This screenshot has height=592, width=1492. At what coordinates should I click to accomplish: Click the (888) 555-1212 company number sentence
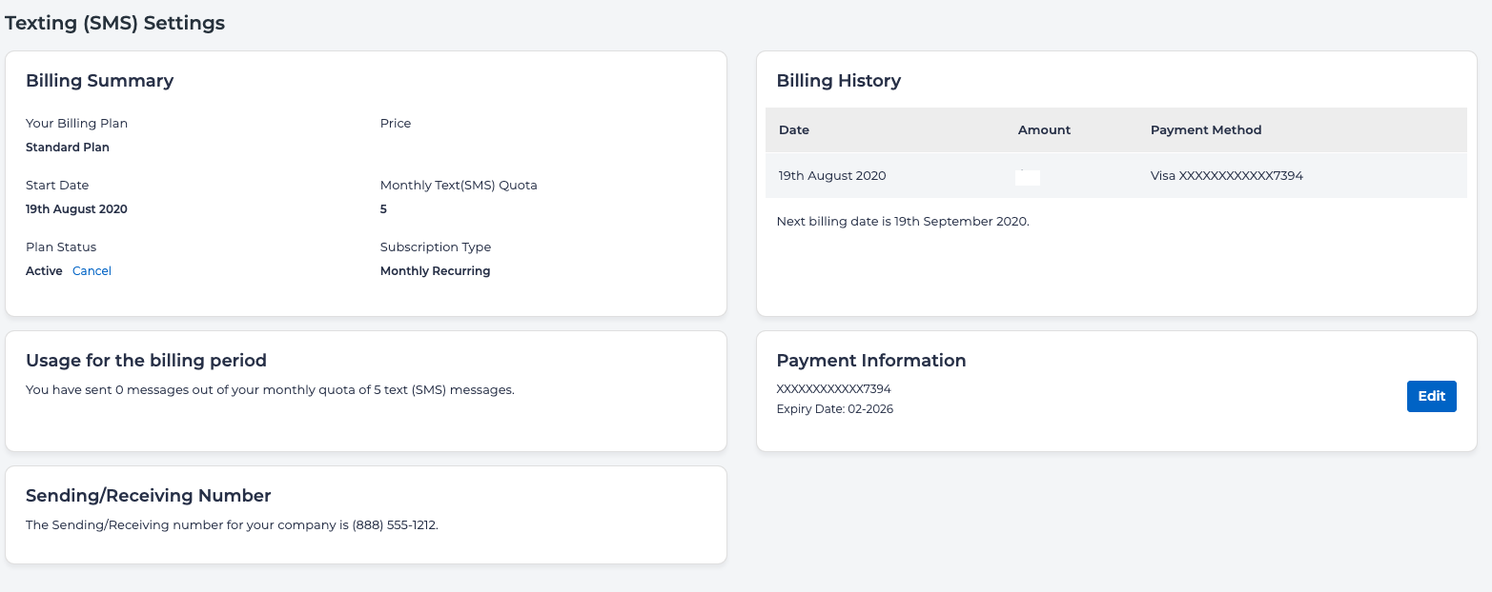[x=232, y=524]
